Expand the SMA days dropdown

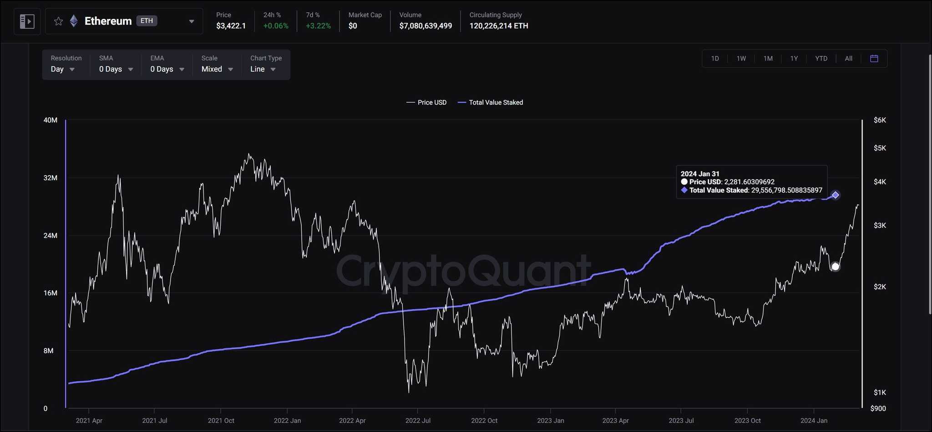[115, 69]
